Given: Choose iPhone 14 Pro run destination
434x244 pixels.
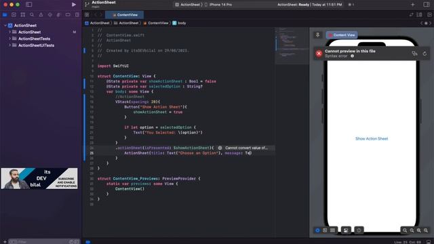Looking at the screenshot, I should click(218, 5).
